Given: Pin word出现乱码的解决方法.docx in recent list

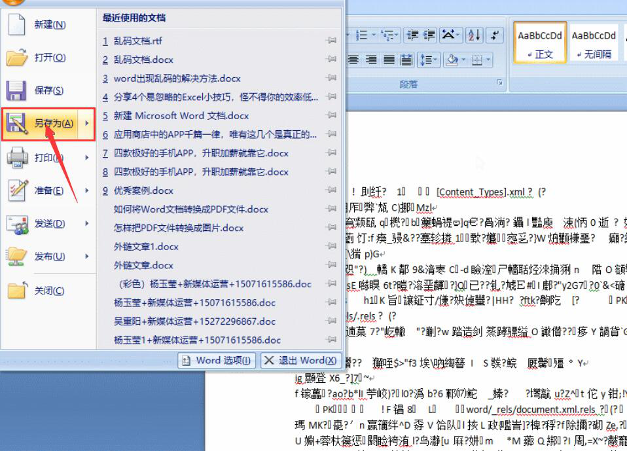Looking at the screenshot, I should (331, 78).
